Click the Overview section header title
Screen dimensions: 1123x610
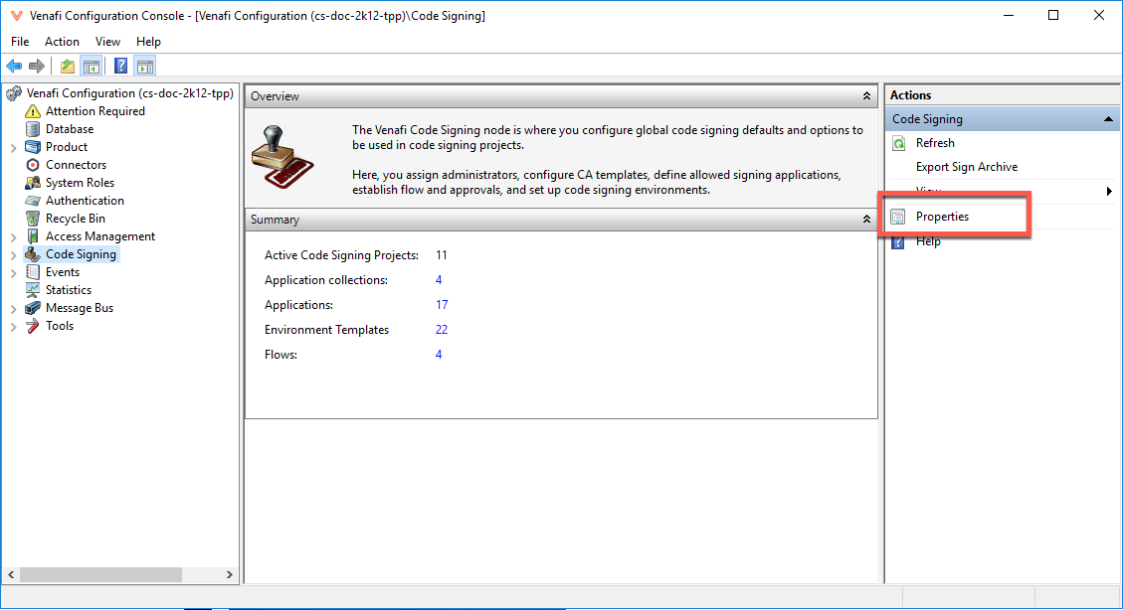pos(275,96)
